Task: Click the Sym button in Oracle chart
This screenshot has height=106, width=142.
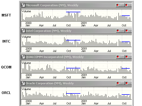Action: click(121, 83)
